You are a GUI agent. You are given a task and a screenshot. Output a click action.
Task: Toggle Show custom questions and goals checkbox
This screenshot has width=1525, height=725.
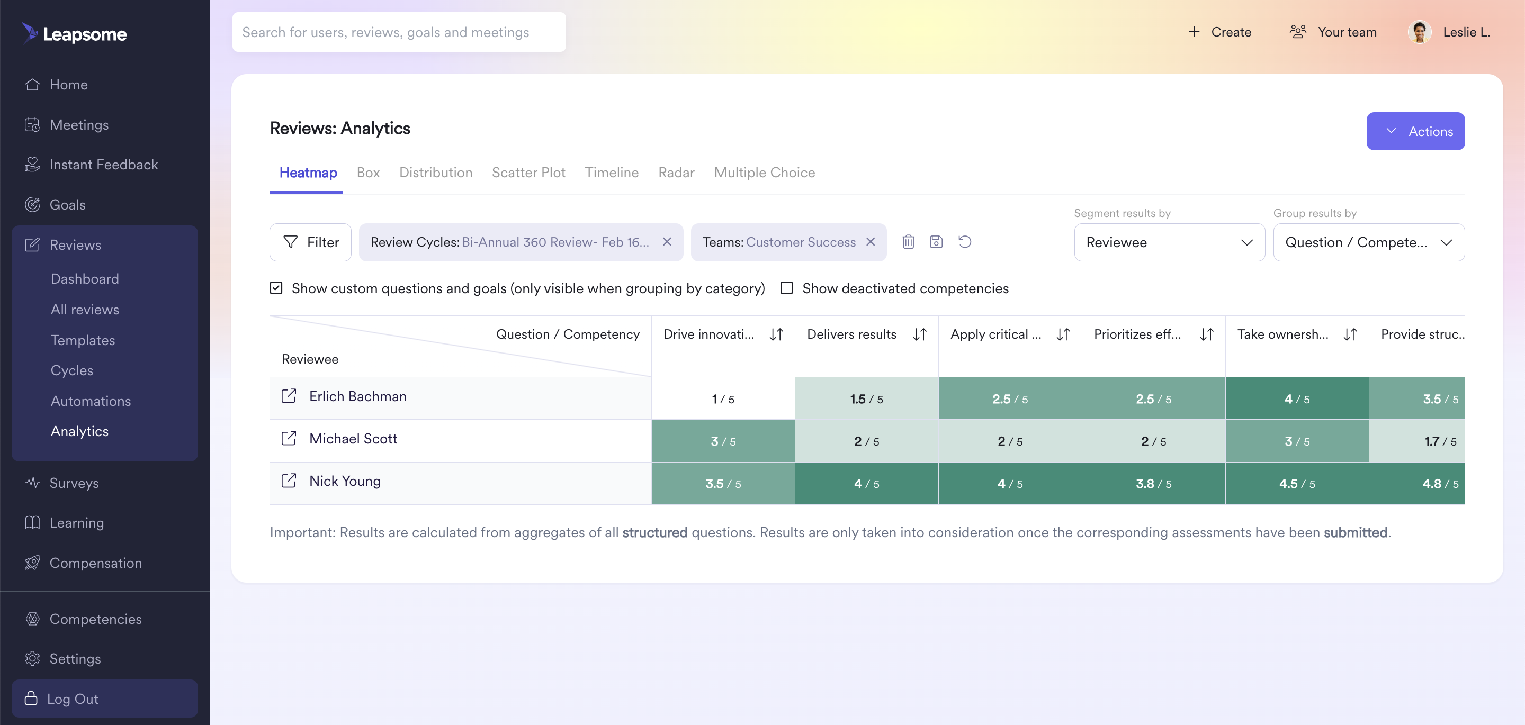276,288
